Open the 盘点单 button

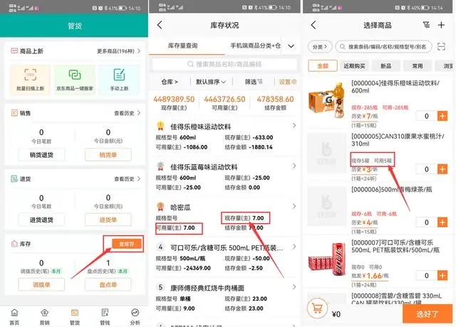pyautogui.click(x=108, y=284)
